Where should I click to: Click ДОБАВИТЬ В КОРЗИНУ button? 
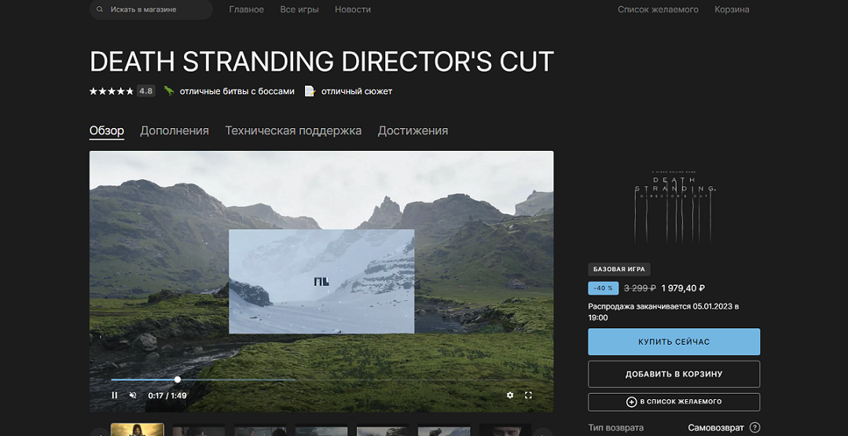pos(674,374)
